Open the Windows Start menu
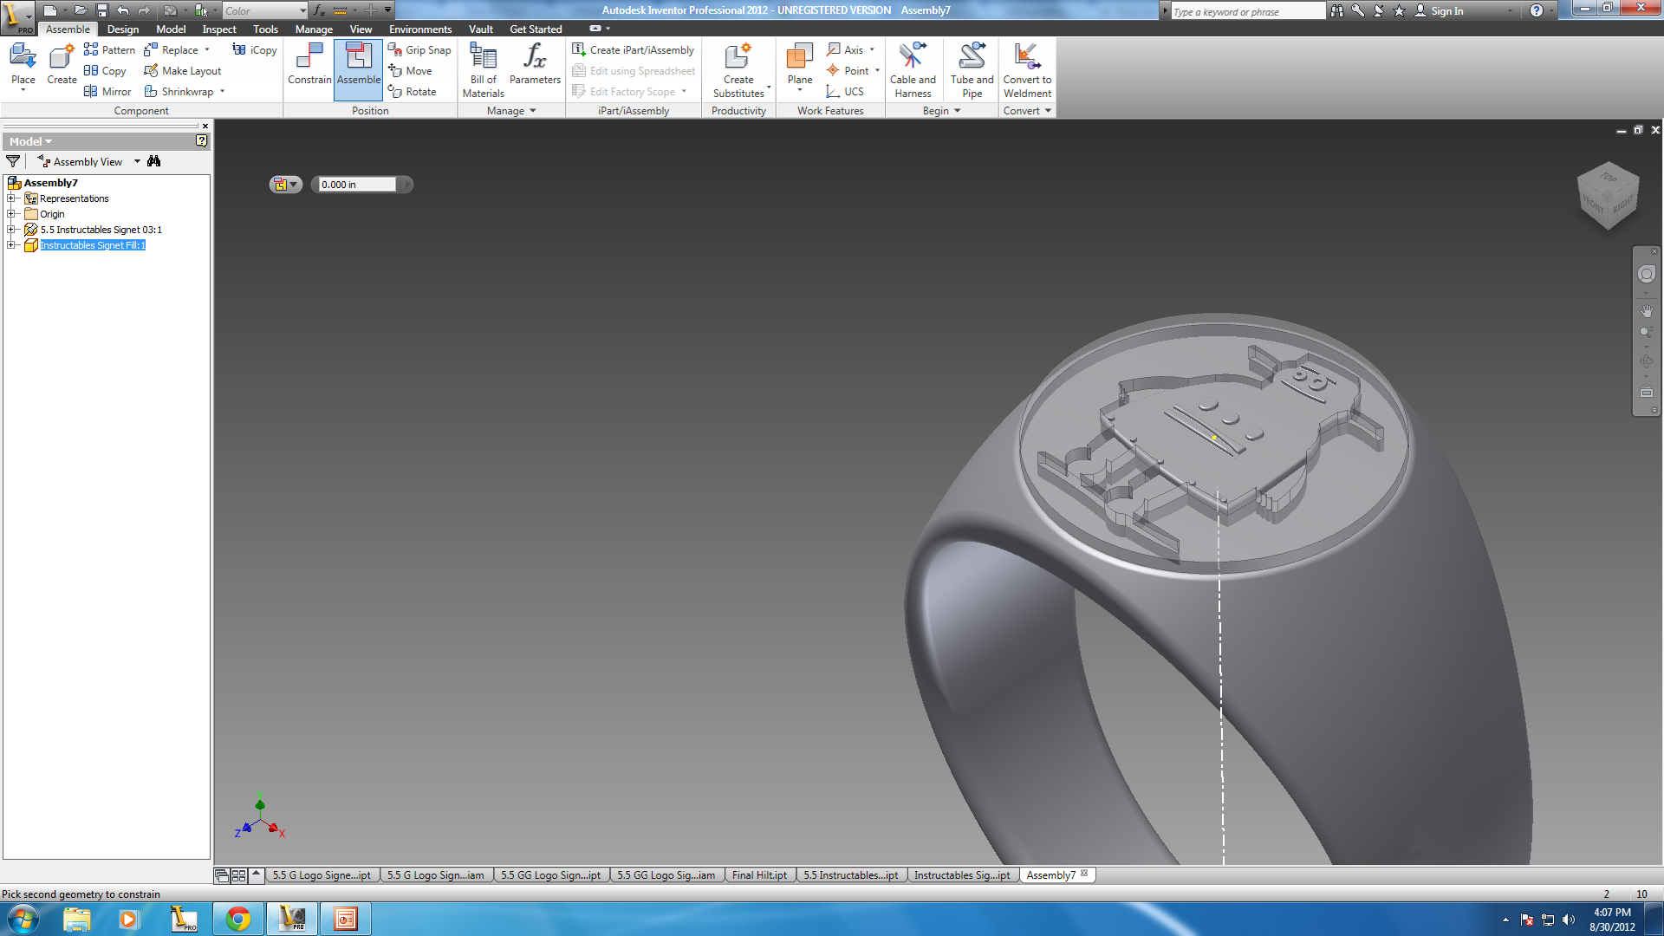Image resolution: width=1664 pixels, height=936 pixels. [x=23, y=919]
